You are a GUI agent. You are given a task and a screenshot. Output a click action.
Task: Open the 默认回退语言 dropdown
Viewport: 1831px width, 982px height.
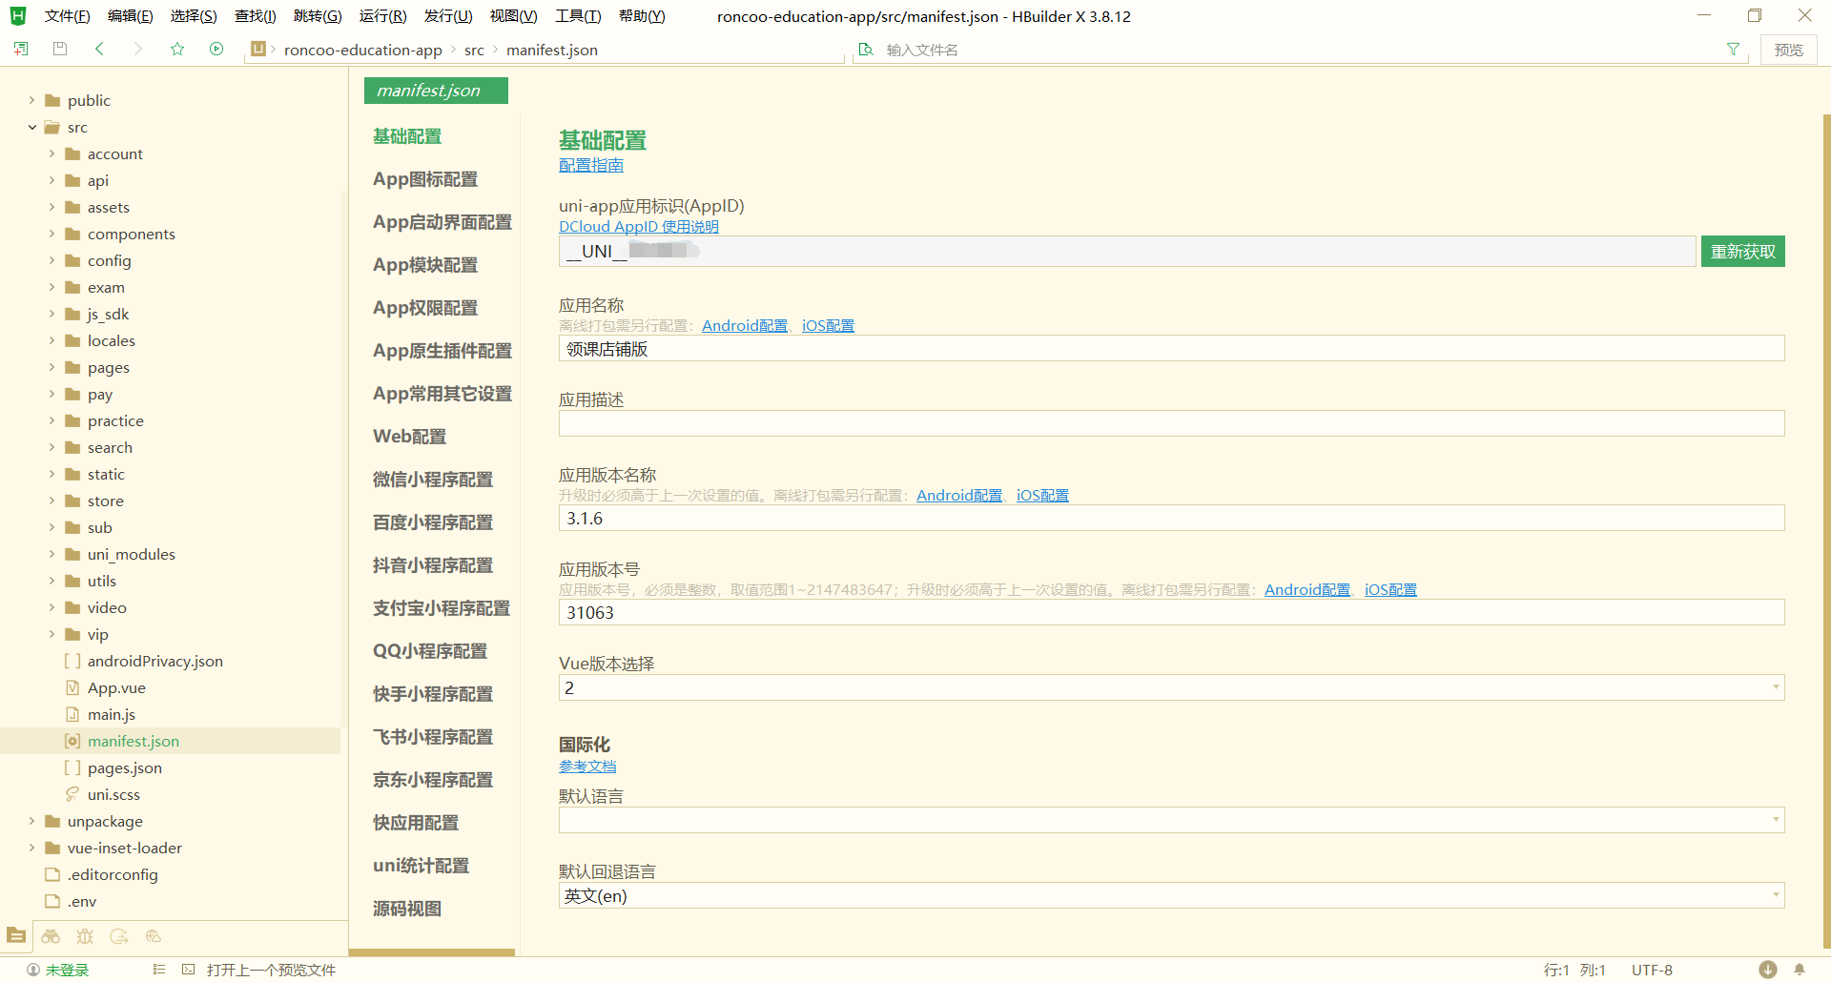1171,895
